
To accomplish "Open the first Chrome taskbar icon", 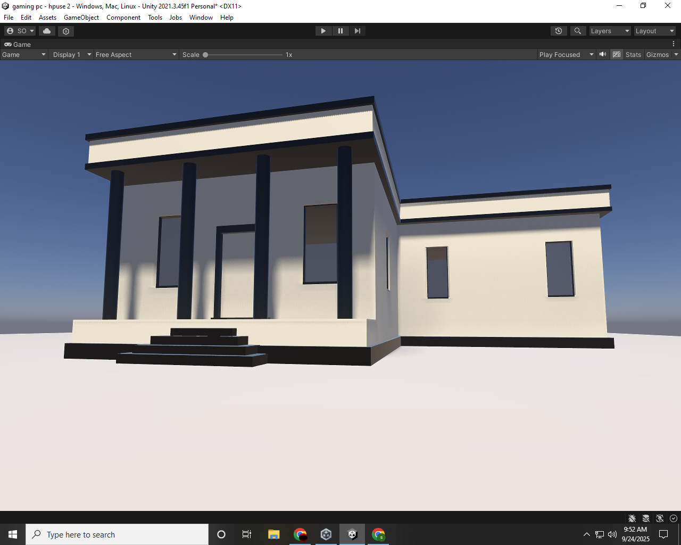I will tap(300, 534).
